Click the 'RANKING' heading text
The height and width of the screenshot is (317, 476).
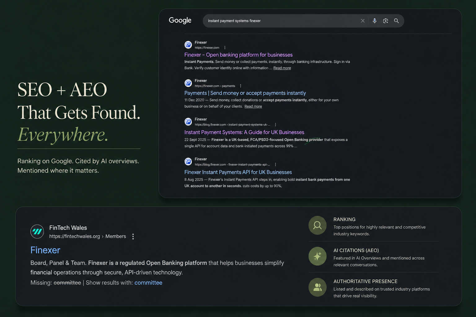pos(344,219)
